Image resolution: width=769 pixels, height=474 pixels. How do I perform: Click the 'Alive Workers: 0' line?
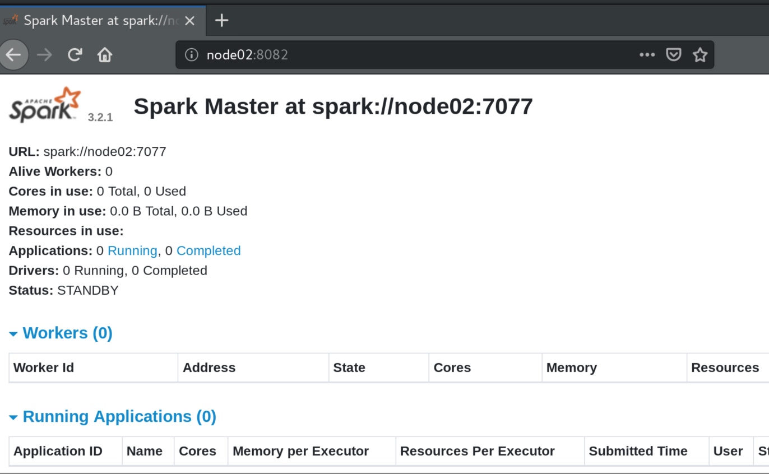(x=61, y=171)
